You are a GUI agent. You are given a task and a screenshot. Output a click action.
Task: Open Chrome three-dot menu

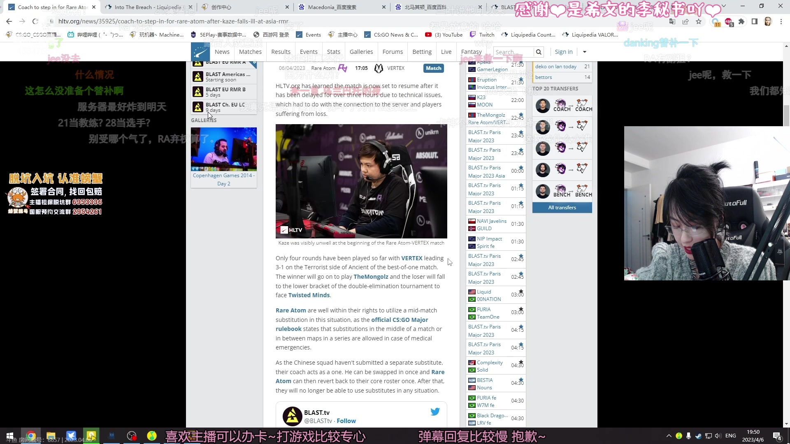pos(781,21)
